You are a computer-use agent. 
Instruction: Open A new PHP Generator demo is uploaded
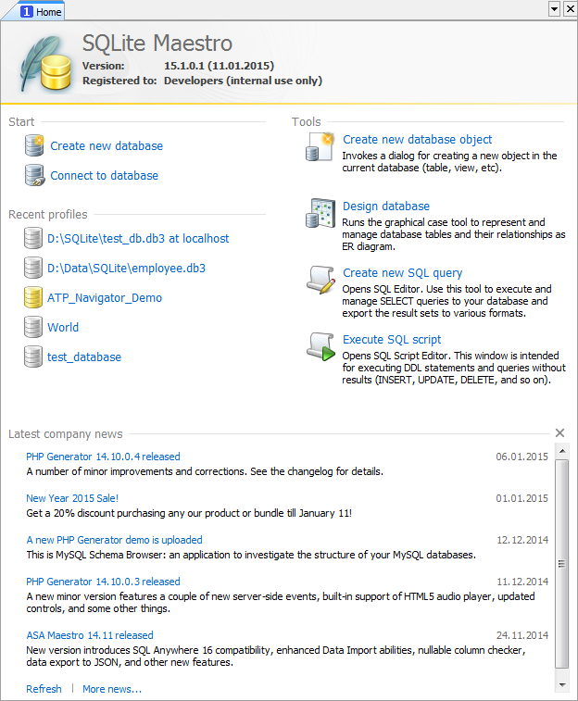click(115, 540)
